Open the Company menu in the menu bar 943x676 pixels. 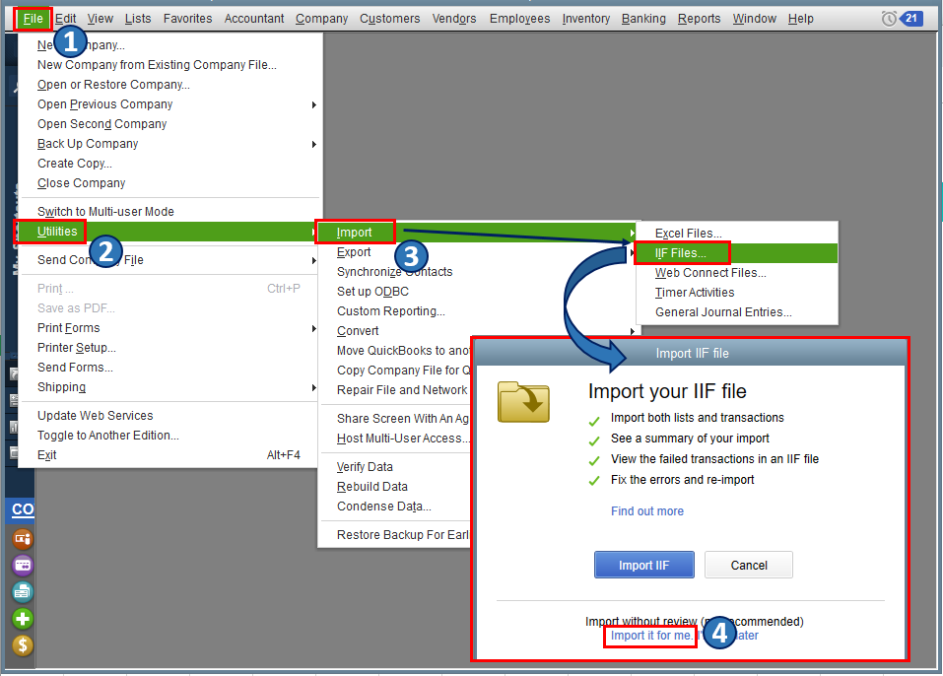coord(322,19)
